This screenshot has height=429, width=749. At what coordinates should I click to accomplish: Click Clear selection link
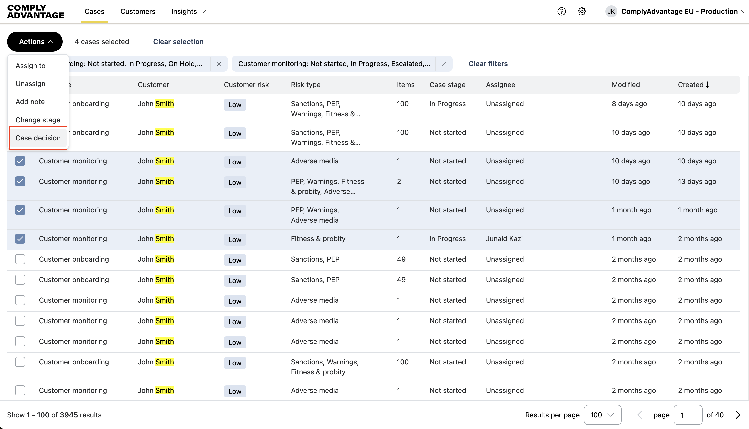[x=178, y=42]
